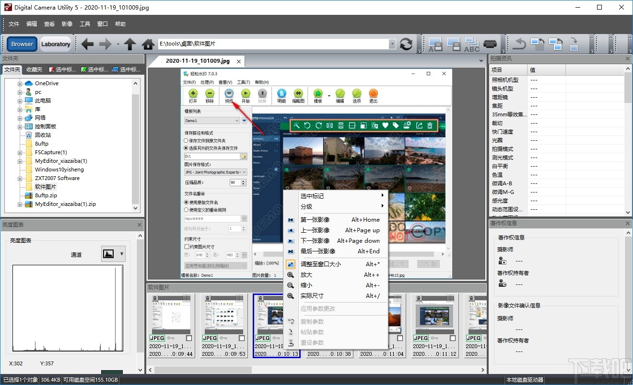Viewport: 633px width, 385px height.
Task: Open the red 选中标 tab
Action: click(62, 69)
